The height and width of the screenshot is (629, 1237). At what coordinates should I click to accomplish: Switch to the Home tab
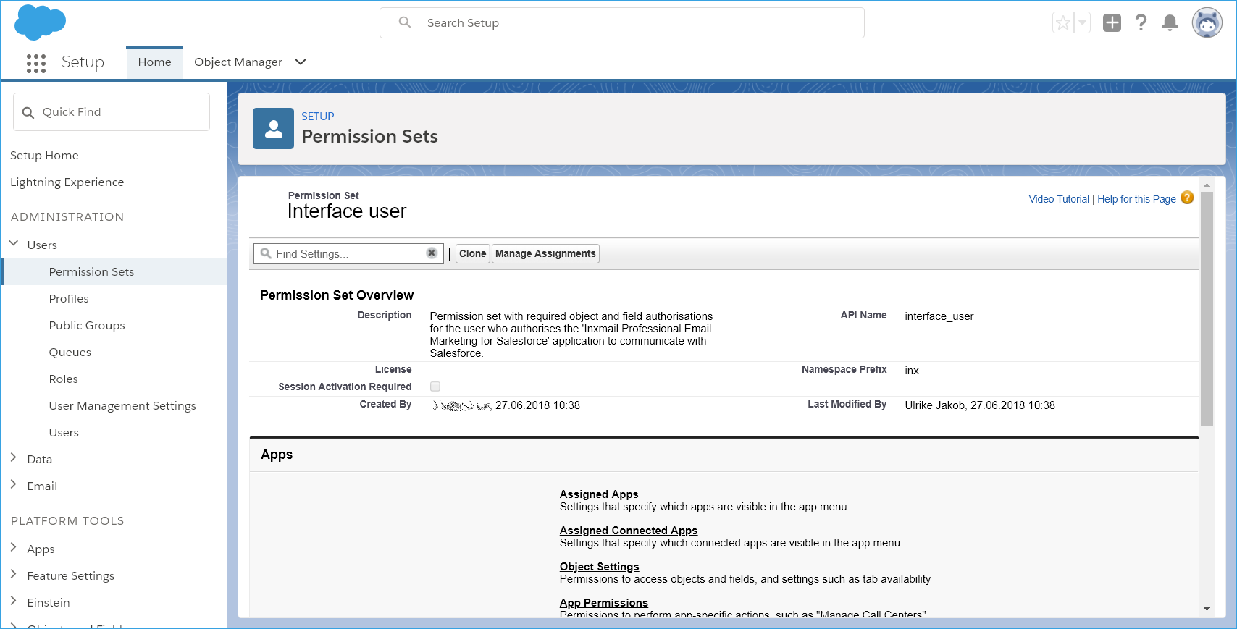click(154, 62)
